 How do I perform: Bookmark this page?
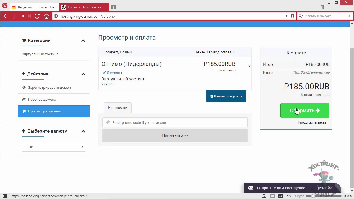point(293,16)
